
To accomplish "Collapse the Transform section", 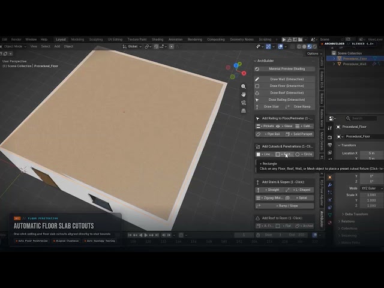I will 347,145.
